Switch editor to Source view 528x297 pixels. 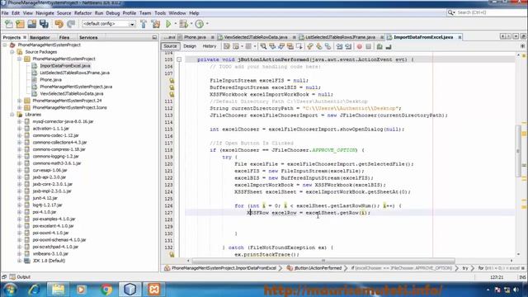click(x=171, y=46)
